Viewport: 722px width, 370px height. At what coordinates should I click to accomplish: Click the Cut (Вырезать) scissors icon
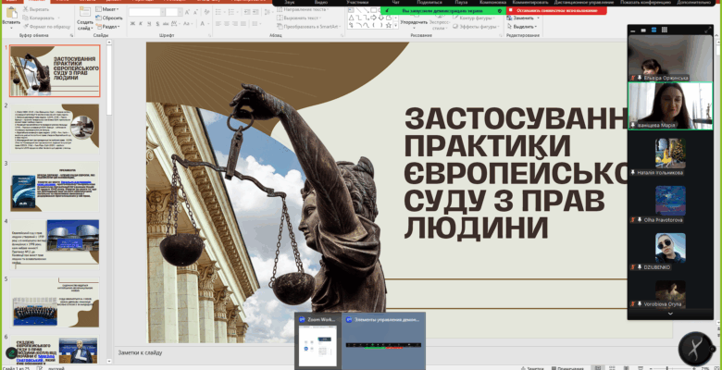click(x=35, y=8)
